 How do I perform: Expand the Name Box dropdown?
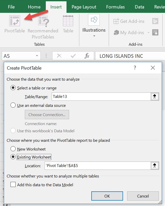37,56
